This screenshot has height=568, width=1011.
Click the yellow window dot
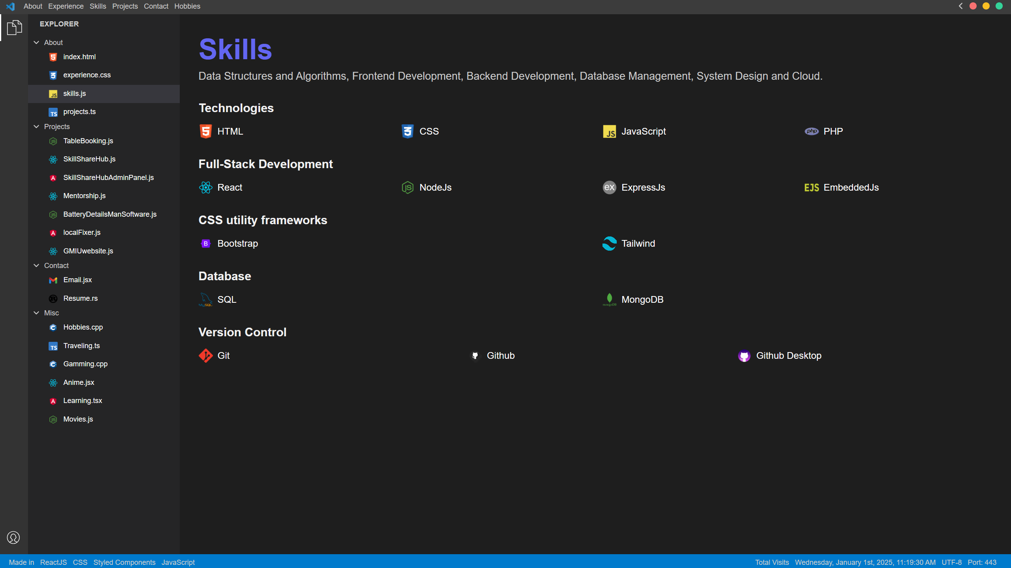click(986, 6)
